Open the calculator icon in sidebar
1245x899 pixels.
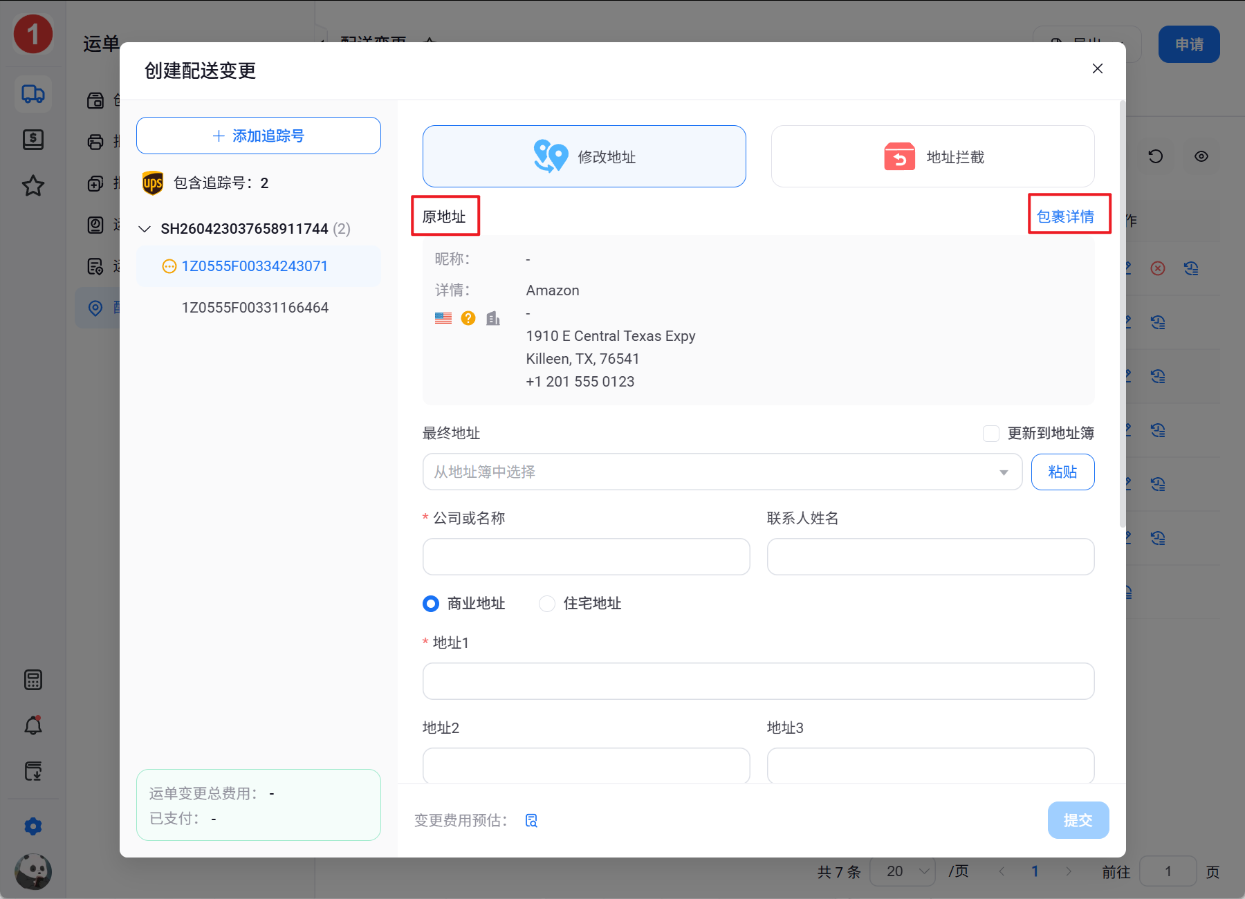(x=33, y=680)
